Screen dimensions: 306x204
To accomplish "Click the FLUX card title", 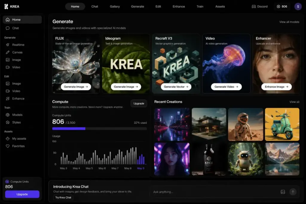I will click(x=59, y=39).
